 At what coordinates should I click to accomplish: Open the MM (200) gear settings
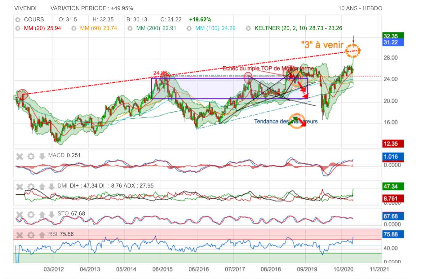click(x=130, y=28)
